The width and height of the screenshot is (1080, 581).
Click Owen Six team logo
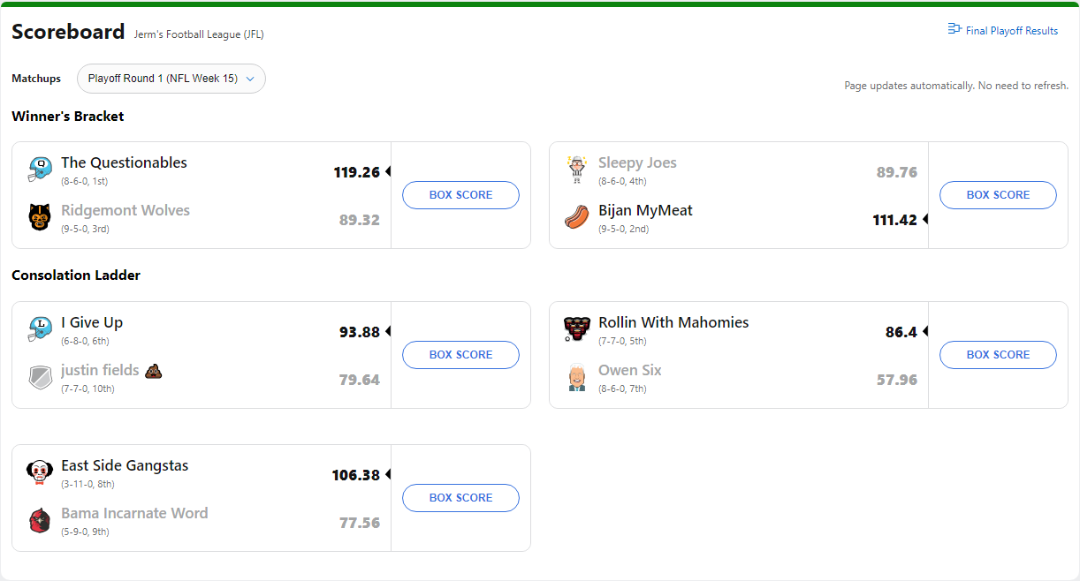[x=577, y=377]
